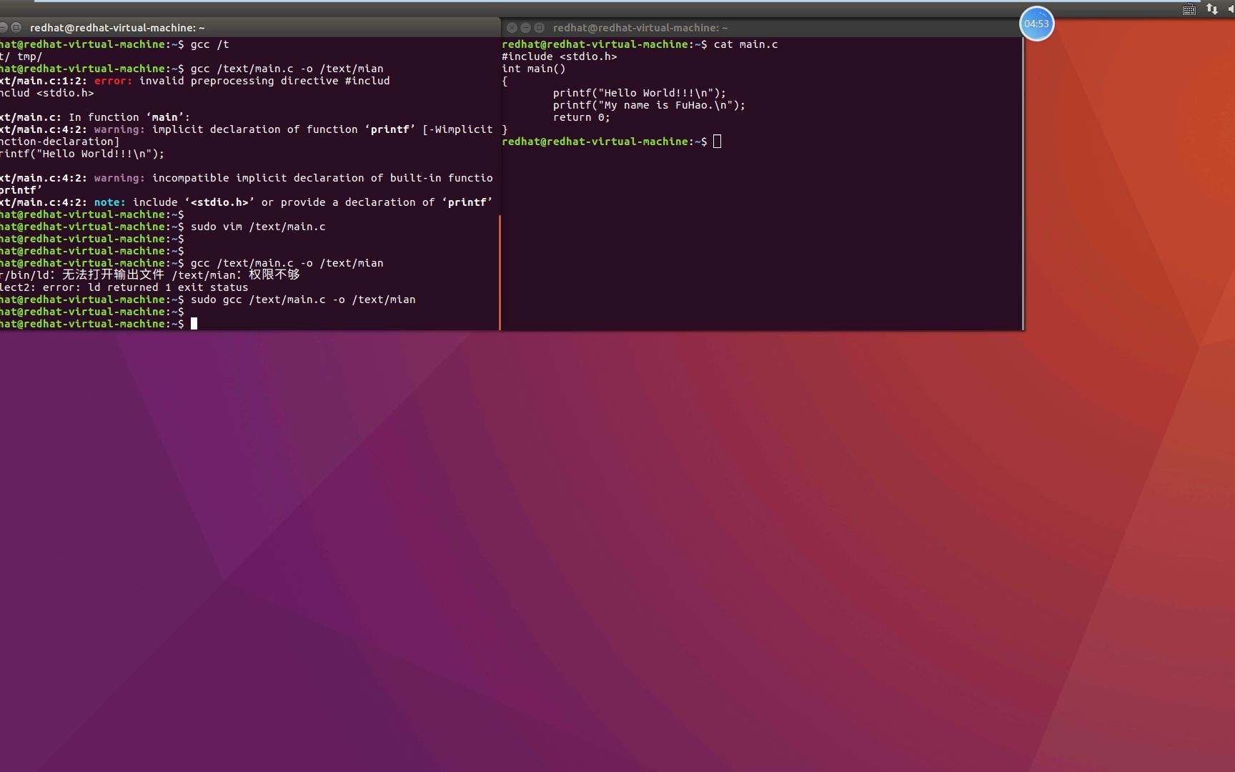The height and width of the screenshot is (772, 1235).
Task: Click the blue 04:53 timer bubble
Action: pos(1036,24)
